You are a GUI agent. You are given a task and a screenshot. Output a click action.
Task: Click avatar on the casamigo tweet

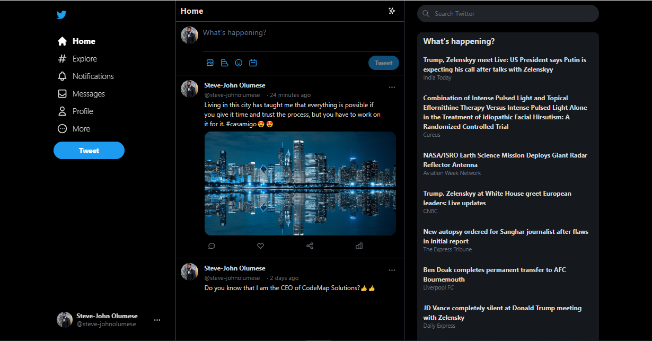click(189, 89)
